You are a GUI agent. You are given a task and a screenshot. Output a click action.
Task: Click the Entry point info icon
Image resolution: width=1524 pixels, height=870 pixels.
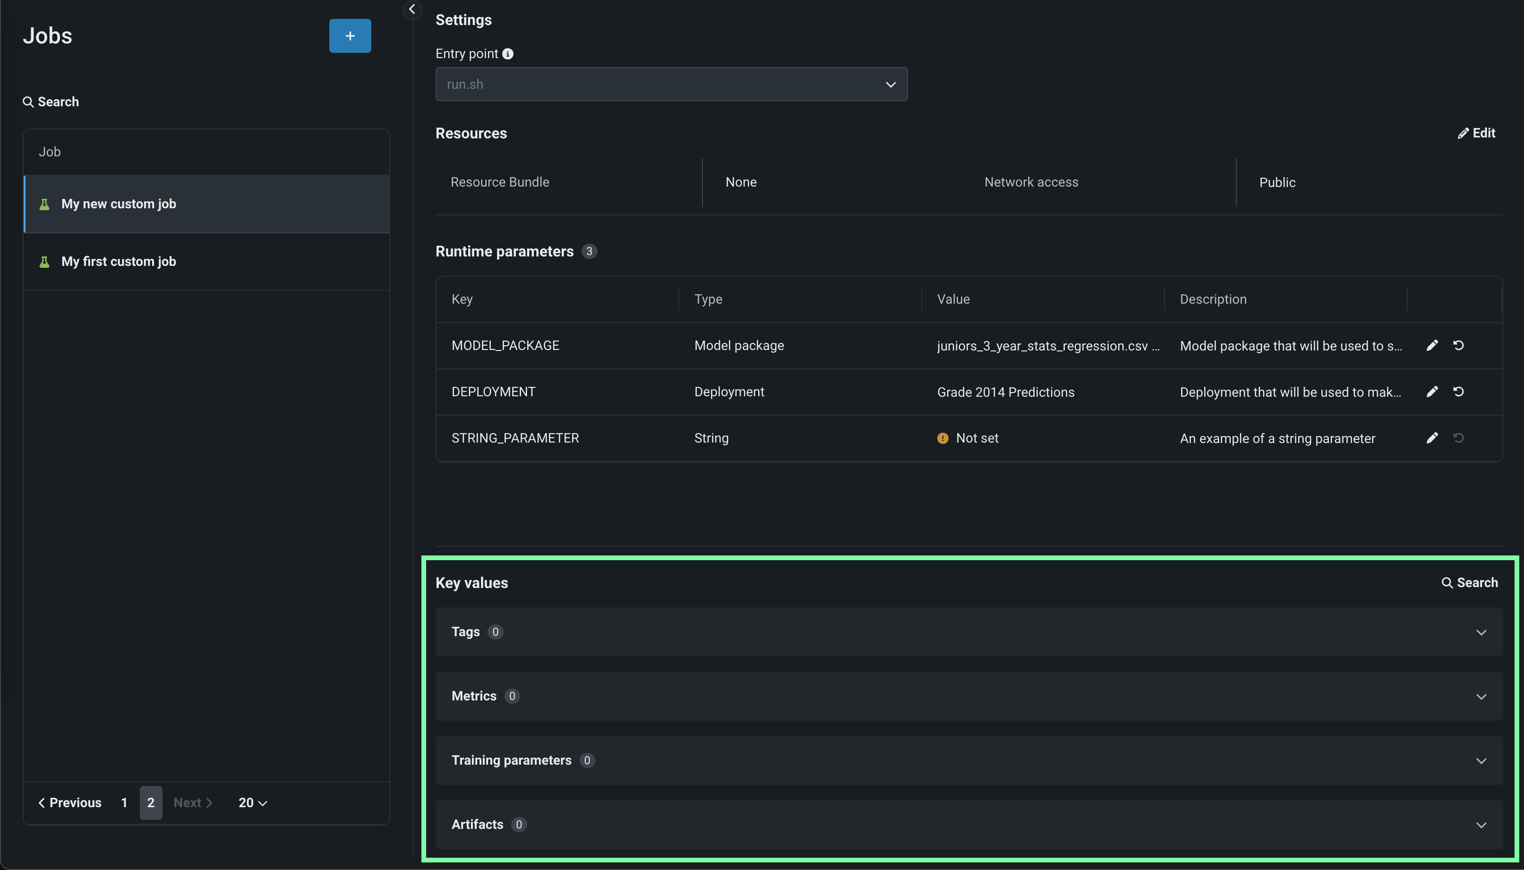coord(508,54)
